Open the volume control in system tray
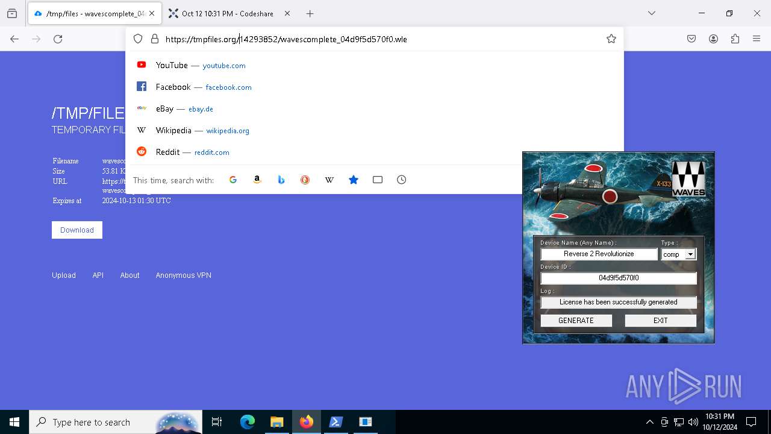This screenshot has width=771, height=434. [x=693, y=422]
